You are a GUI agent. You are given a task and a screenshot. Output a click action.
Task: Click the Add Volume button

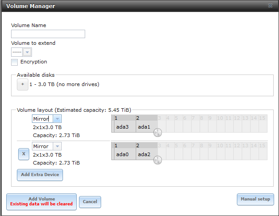(41, 201)
